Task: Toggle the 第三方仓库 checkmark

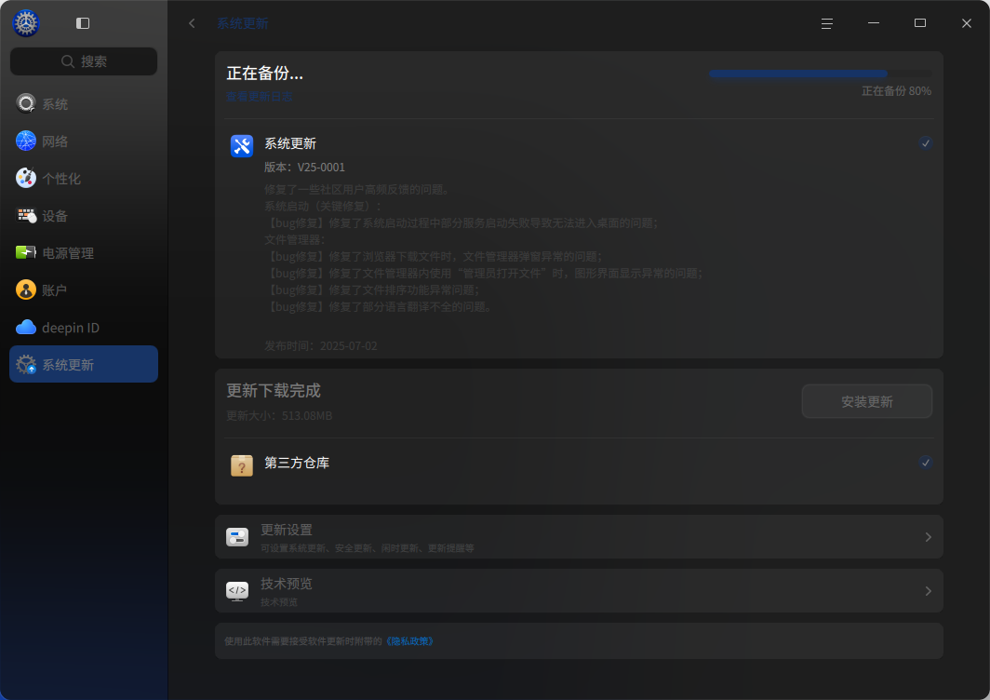Action: [926, 463]
